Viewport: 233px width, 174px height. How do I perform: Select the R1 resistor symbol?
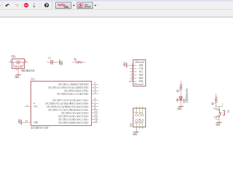(79, 62)
